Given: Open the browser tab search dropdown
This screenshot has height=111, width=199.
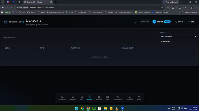Looking at the screenshot, I should point(3,2).
